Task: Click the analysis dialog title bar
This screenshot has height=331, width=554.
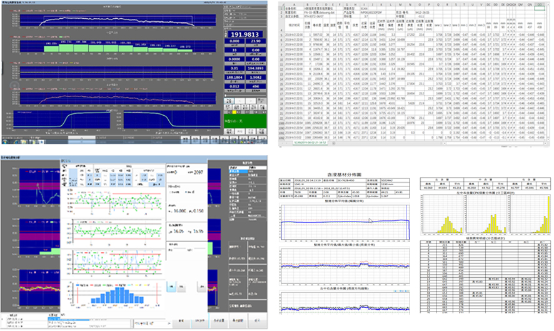Action: click(113, 161)
